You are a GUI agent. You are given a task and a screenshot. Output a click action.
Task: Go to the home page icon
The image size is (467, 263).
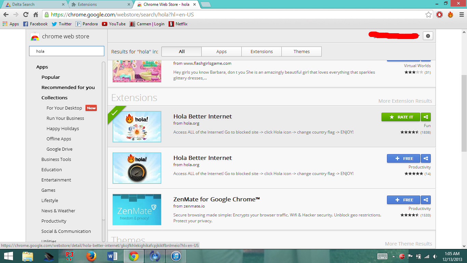coord(36,15)
